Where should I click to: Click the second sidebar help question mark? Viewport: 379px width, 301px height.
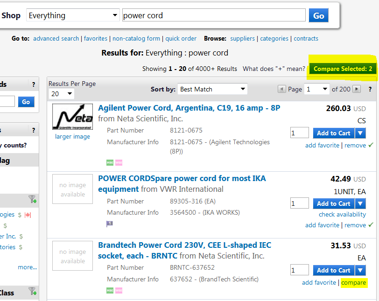[x=33, y=131]
